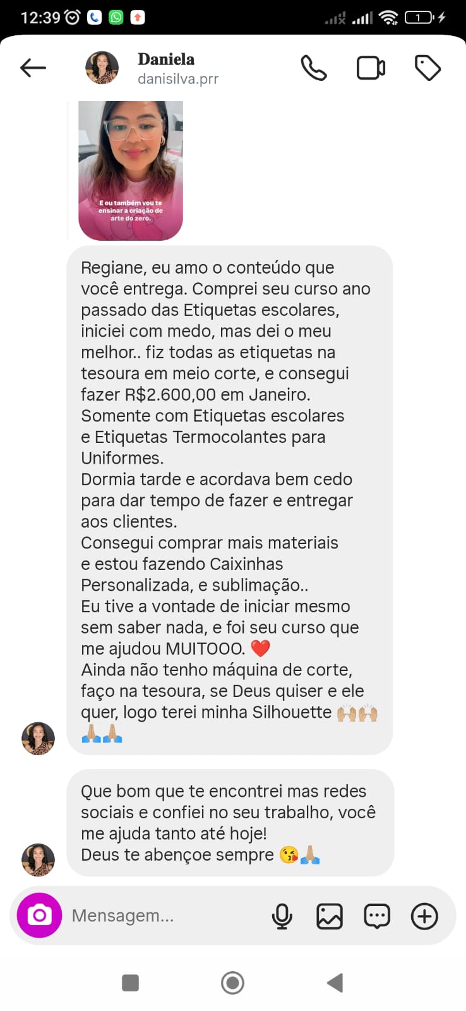466x1011 pixels.
Task: Open the saved replies chat bubble icon
Action: [x=377, y=916]
